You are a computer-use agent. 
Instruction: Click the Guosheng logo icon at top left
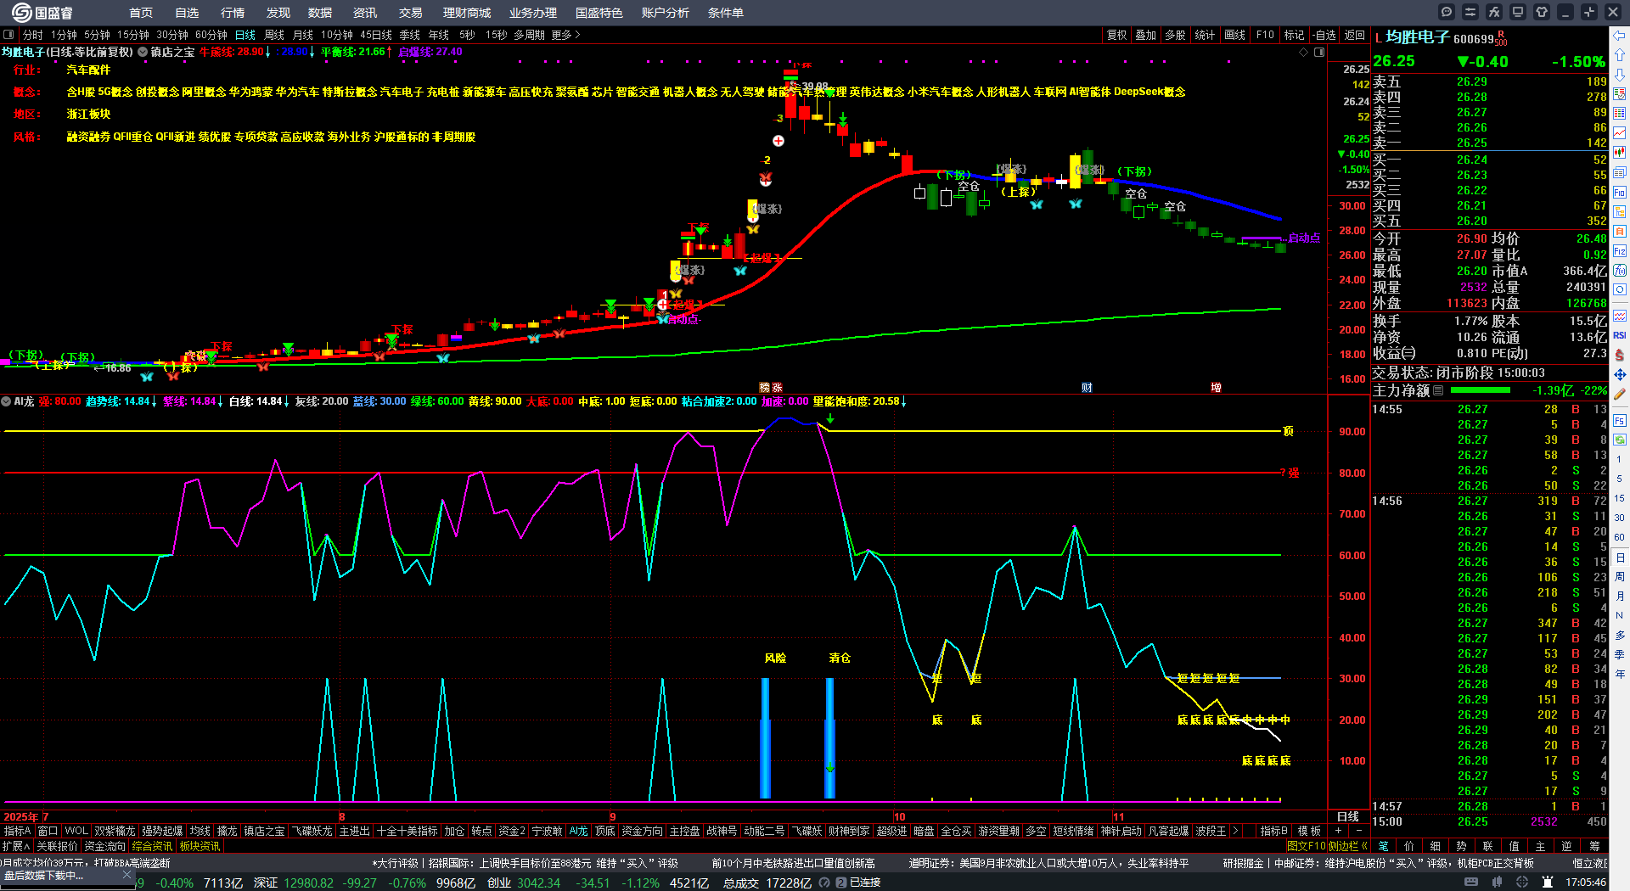click(21, 12)
